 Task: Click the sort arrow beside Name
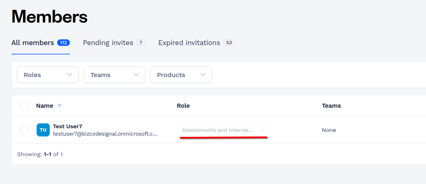(60, 106)
